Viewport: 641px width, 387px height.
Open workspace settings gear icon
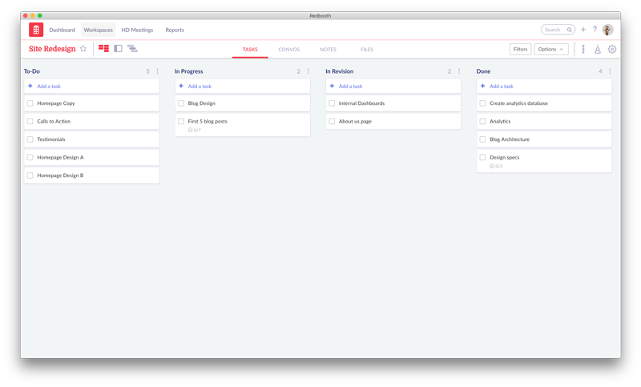point(612,50)
